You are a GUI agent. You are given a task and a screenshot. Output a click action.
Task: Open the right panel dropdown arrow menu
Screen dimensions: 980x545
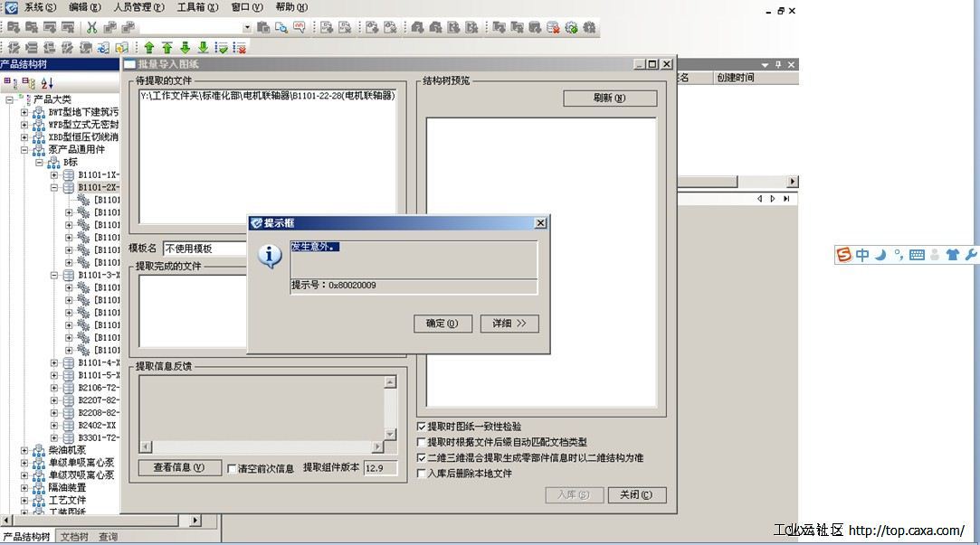click(x=765, y=65)
